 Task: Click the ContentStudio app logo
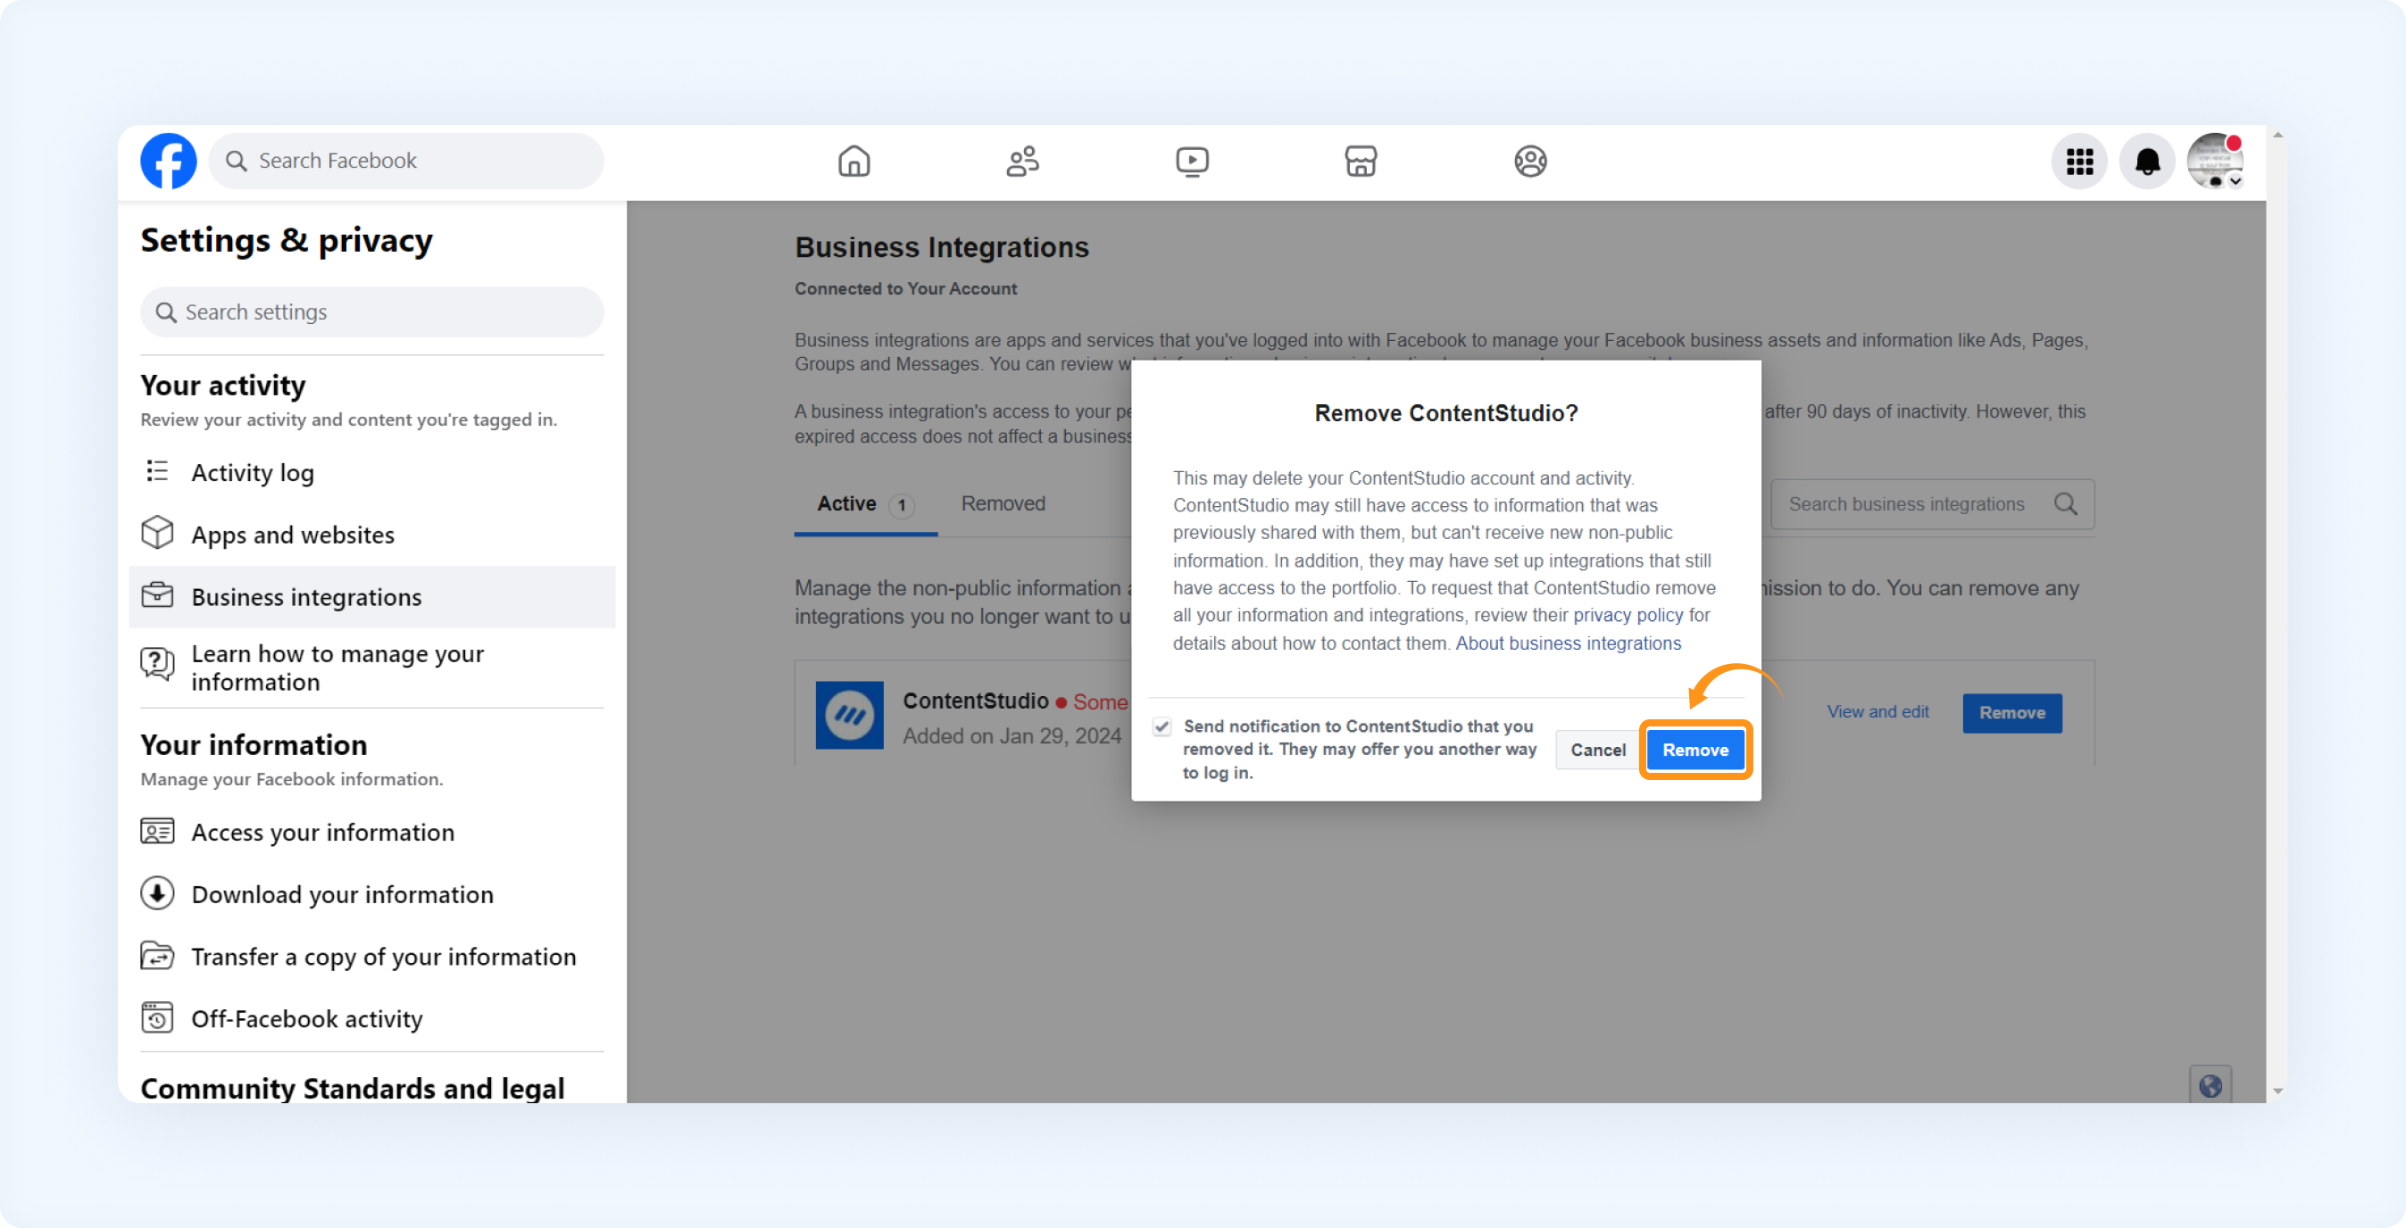point(849,716)
